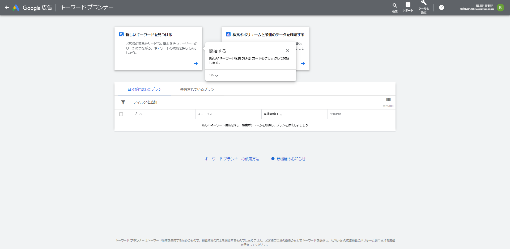Sort by 最終更新日 column
This screenshot has height=249, width=510.
273,114
